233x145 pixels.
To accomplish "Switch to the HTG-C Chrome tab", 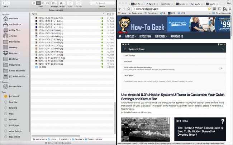I will pos(167,4).
